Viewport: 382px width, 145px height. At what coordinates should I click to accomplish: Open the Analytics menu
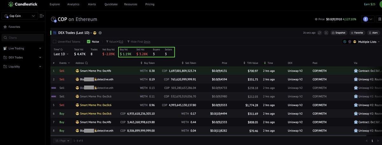[x=73, y=4]
